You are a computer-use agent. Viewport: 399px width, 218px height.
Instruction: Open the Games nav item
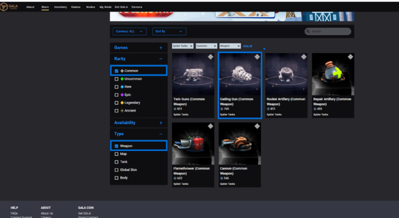76,7
